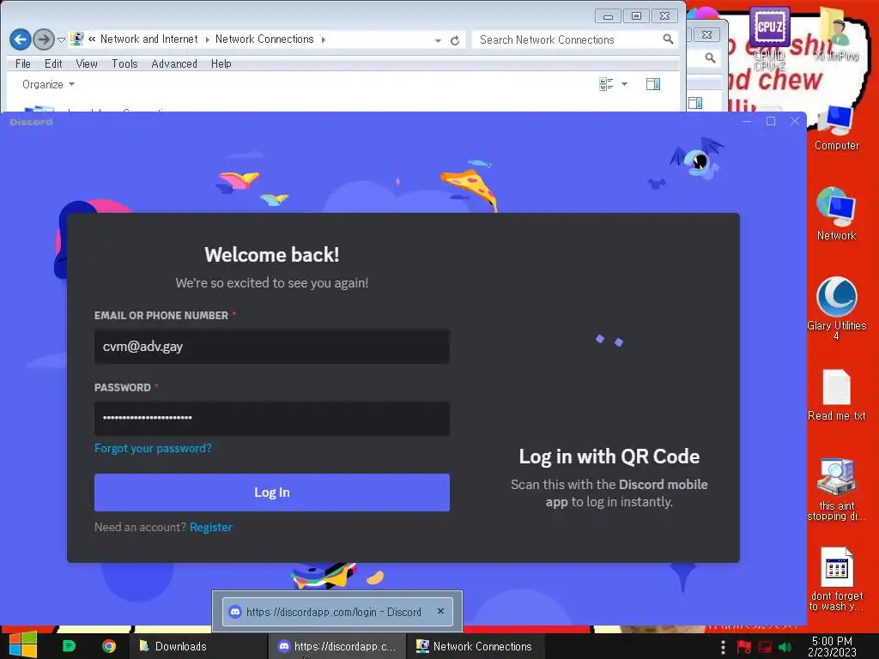Screen dimensions: 879x659
Task: Select the 'dont forget to wash y...' desktop icon
Action: (836, 579)
